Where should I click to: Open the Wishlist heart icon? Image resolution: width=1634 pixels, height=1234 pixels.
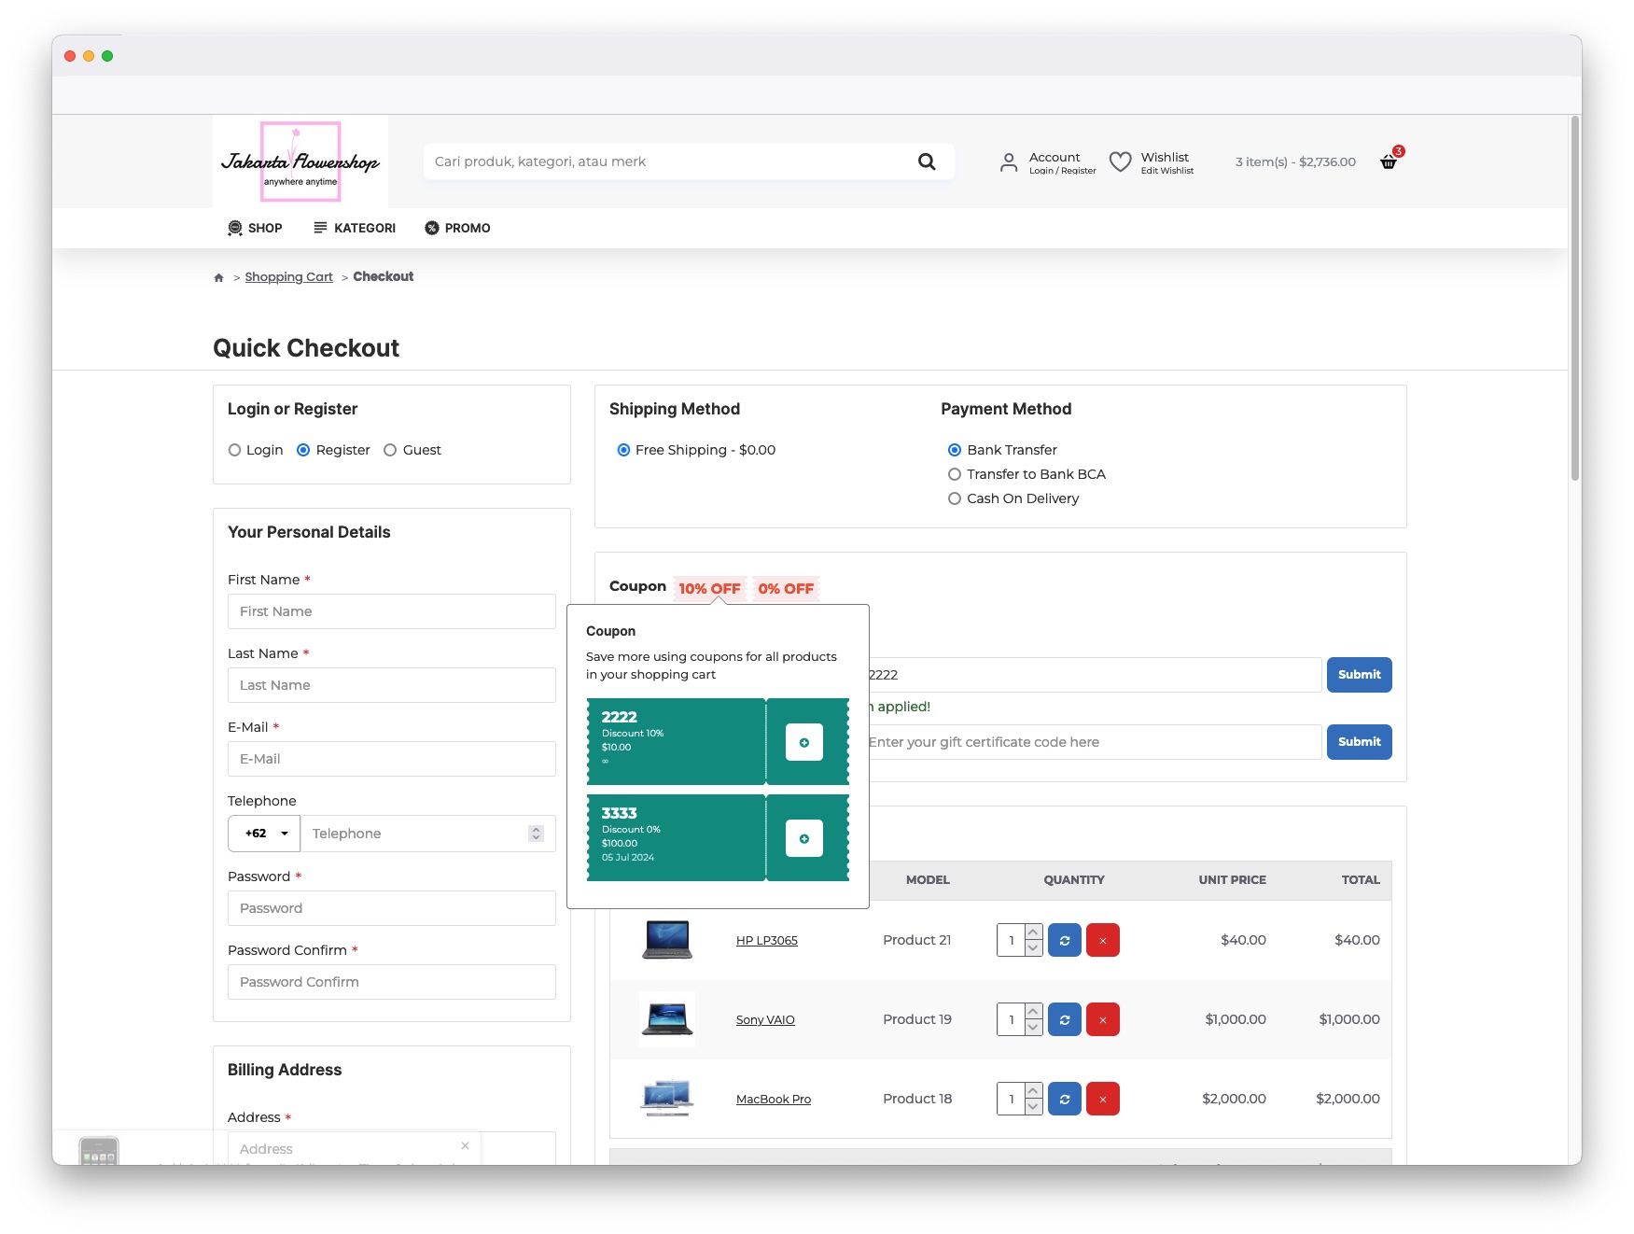1120,161
